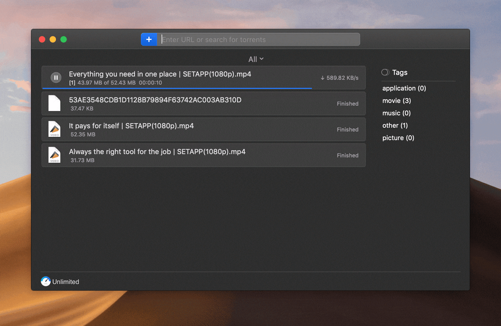The height and width of the screenshot is (326, 501).
Task: Click the green fullscreen window button
Action: pyautogui.click(x=64, y=39)
